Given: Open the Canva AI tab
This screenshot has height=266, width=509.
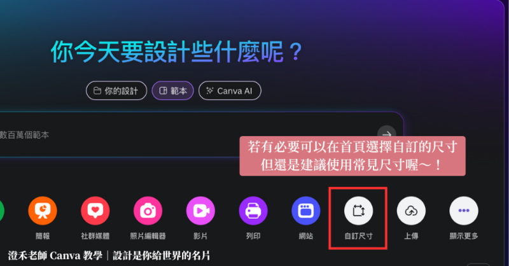Looking at the screenshot, I should click(x=230, y=90).
